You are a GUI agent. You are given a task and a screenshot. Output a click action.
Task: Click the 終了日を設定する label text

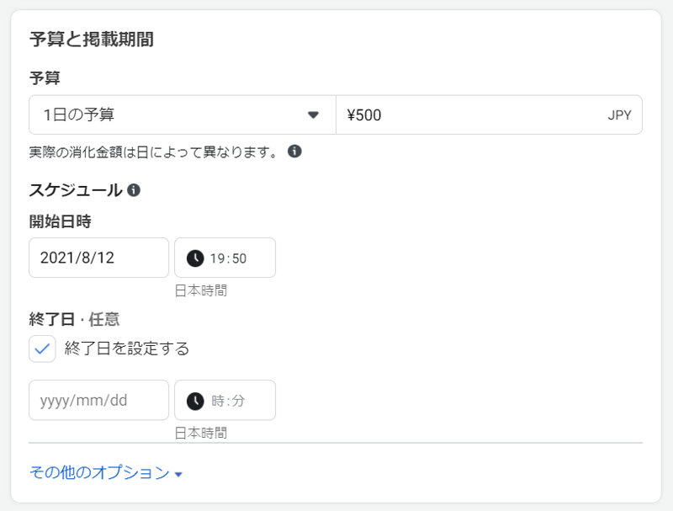click(127, 349)
